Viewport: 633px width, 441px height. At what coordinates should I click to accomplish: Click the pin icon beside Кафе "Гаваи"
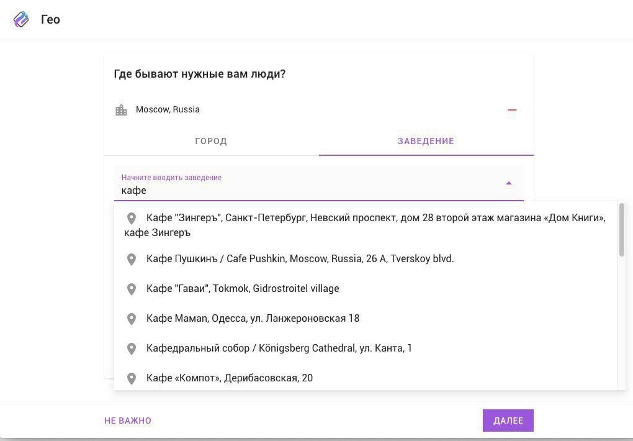(x=131, y=289)
